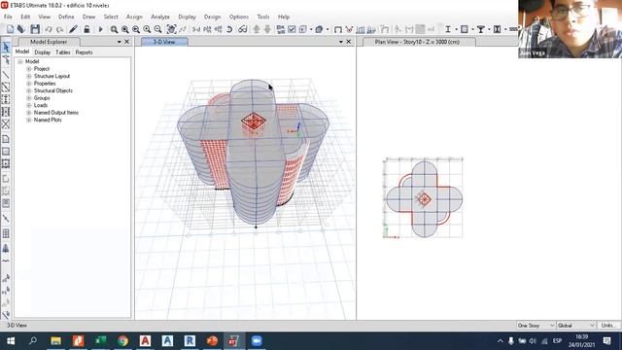Click the Save model floppy icon

[x=35, y=29]
